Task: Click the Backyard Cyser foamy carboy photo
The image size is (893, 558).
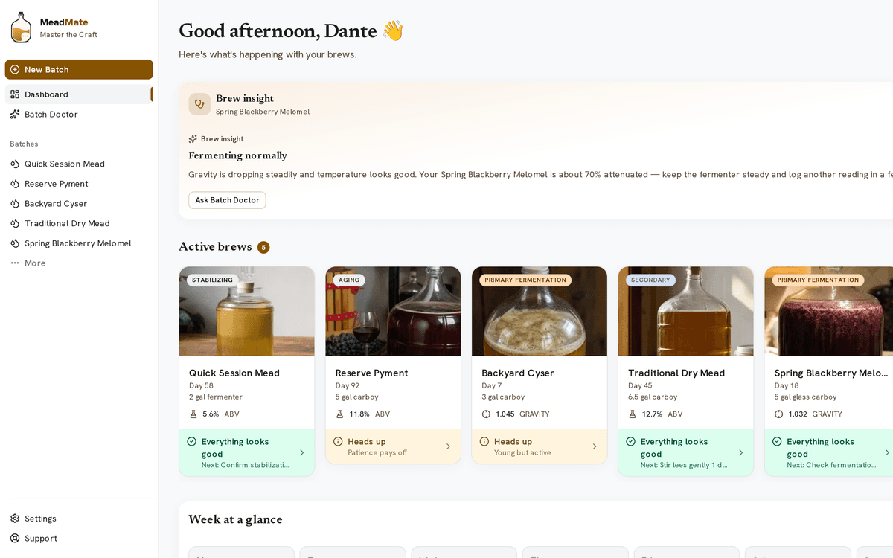Action: click(540, 311)
